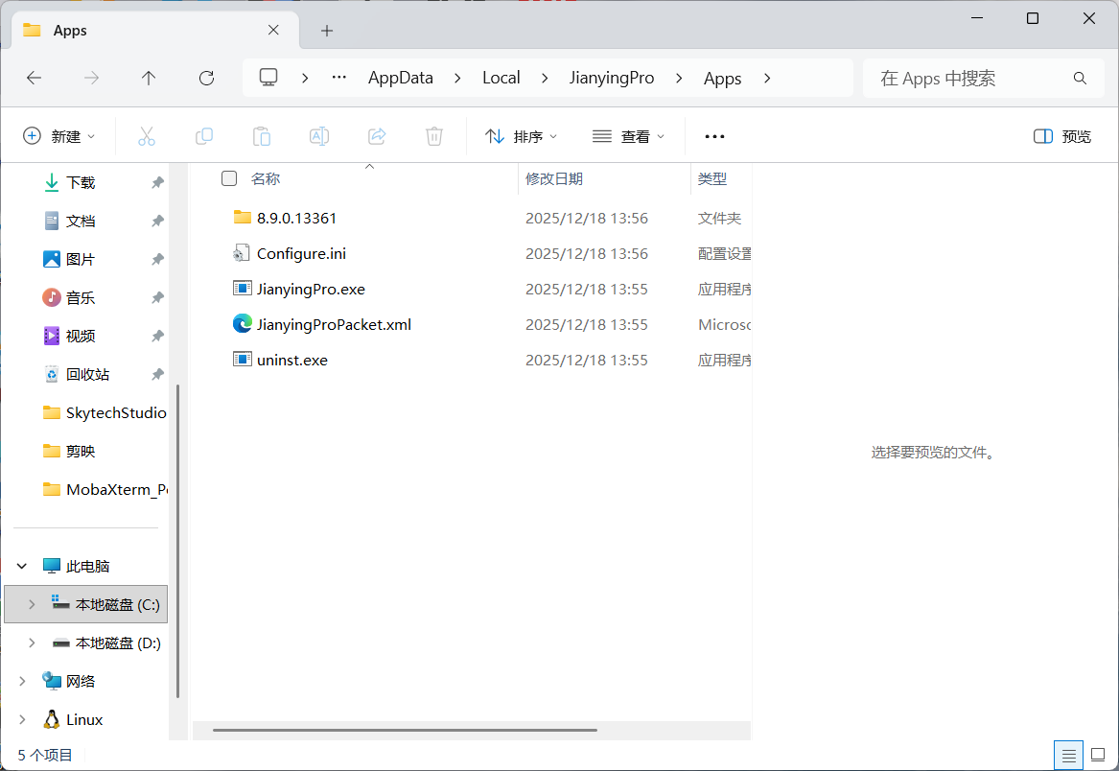Toggle the select-all checkbox beside 名称
Screen dimensions: 1119x771
pyautogui.click(x=229, y=178)
